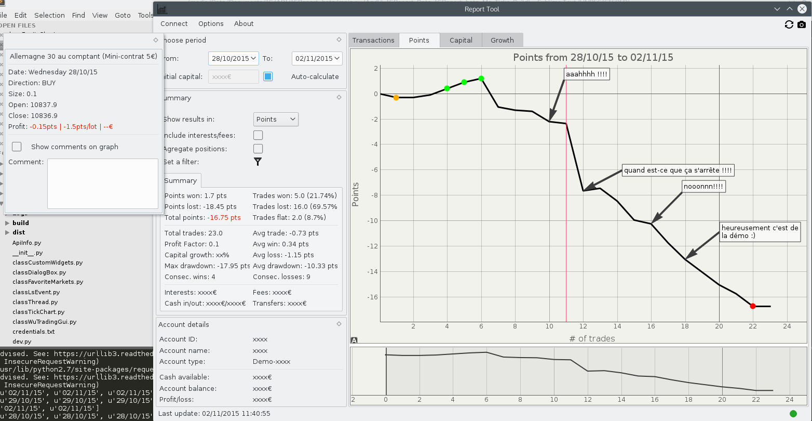812x421 pixels.
Task: Enable Show comments on graph checkbox
Action: pyautogui.click(x=17, y=147)
